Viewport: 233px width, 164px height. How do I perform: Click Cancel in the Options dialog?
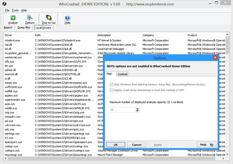(137, 145)
